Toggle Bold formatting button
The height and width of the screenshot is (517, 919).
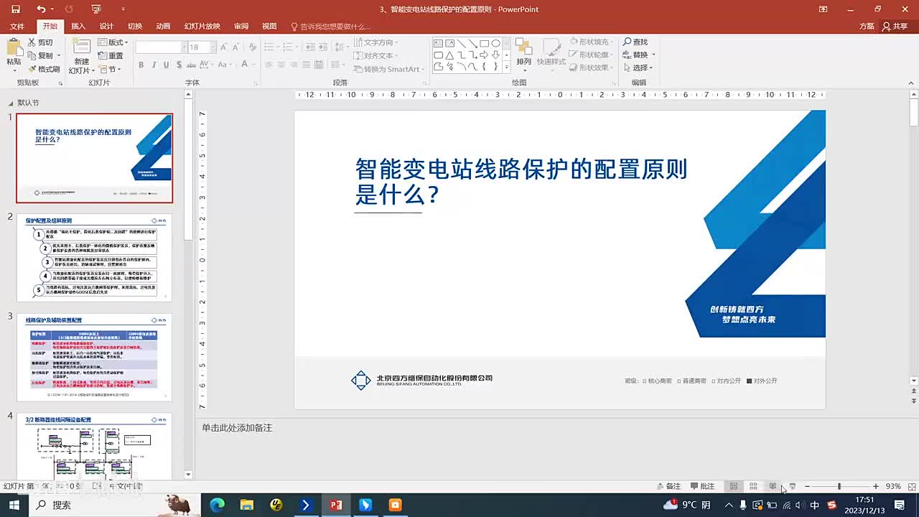coord(141,65)
